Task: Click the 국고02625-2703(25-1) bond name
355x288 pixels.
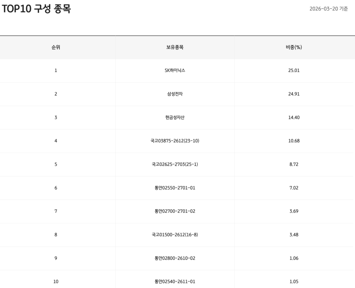Action: [175, 164]
